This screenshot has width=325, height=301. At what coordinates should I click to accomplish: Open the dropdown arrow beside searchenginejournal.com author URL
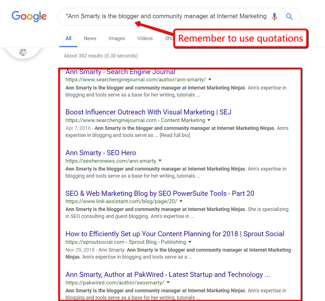pos(210,79)
